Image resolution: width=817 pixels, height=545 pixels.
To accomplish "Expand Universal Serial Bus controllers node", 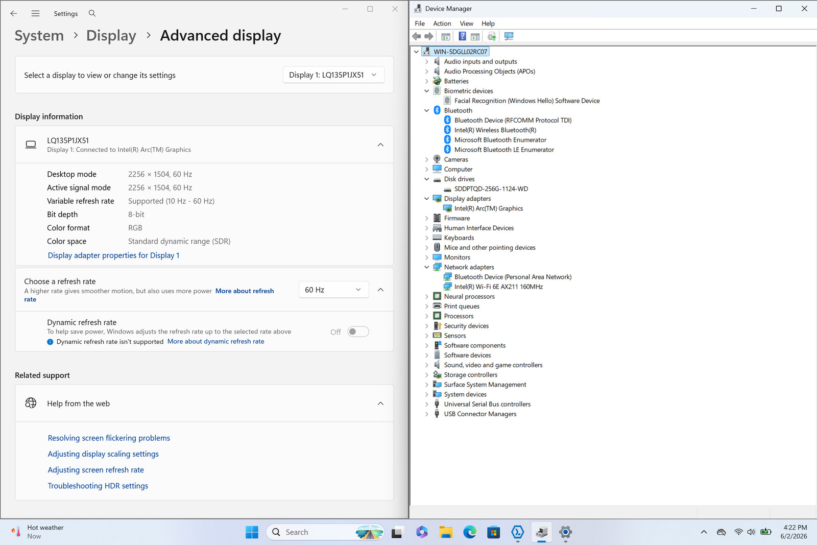I will pos(427,405).
